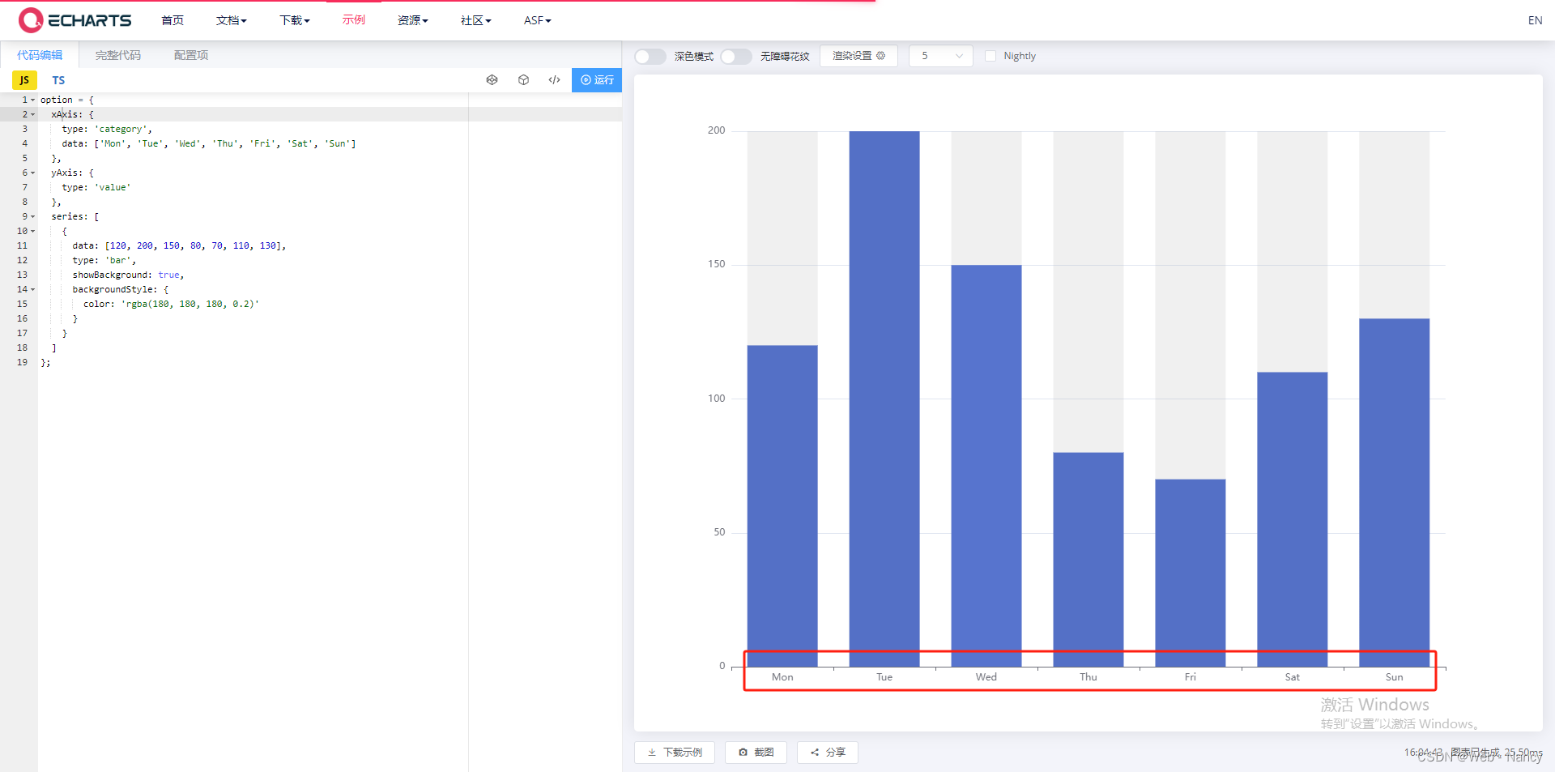Viewport: 1555px width, 772px height.
Task: Click the 截图 screenshot camera button
Action: (x=755, y=753)
